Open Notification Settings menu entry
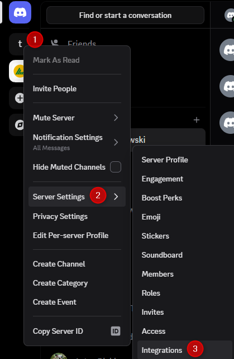234x359 pixels. click(77, 142)
